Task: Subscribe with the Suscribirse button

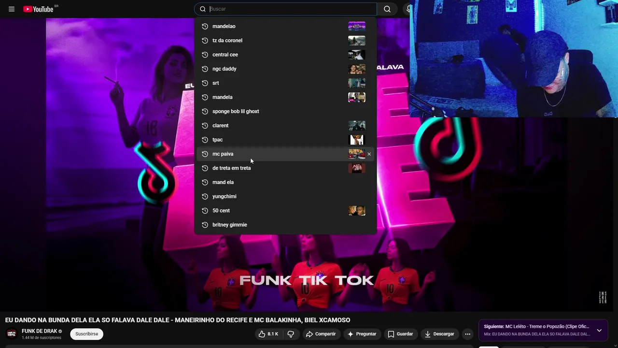Action: pyautogui.click(x=87, y=334)
